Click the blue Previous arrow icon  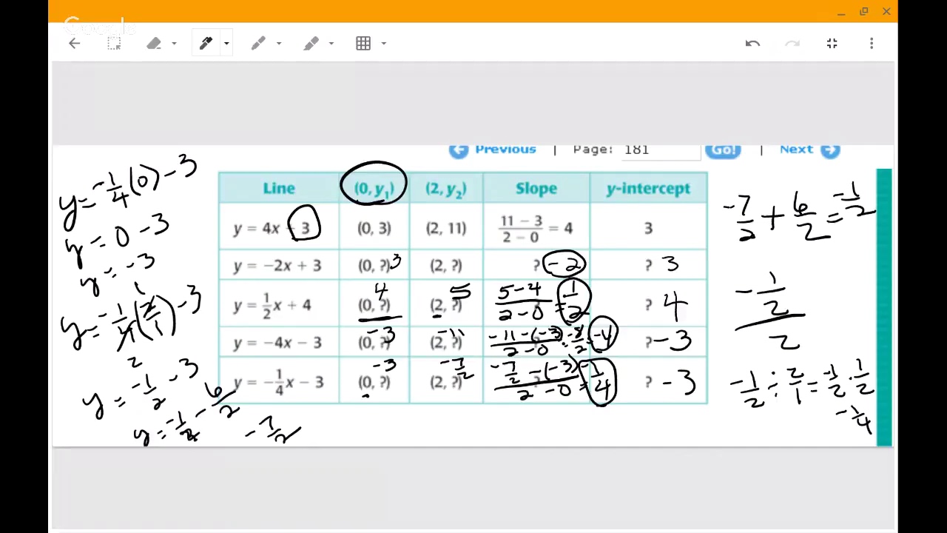tap(459, 150)
